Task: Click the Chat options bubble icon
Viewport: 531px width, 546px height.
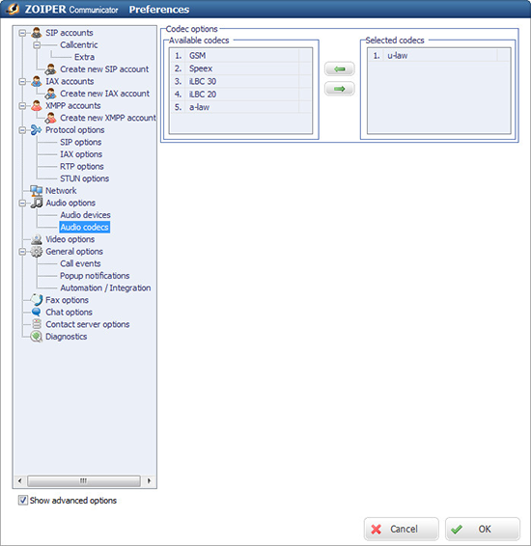Action: pos(37,312)
